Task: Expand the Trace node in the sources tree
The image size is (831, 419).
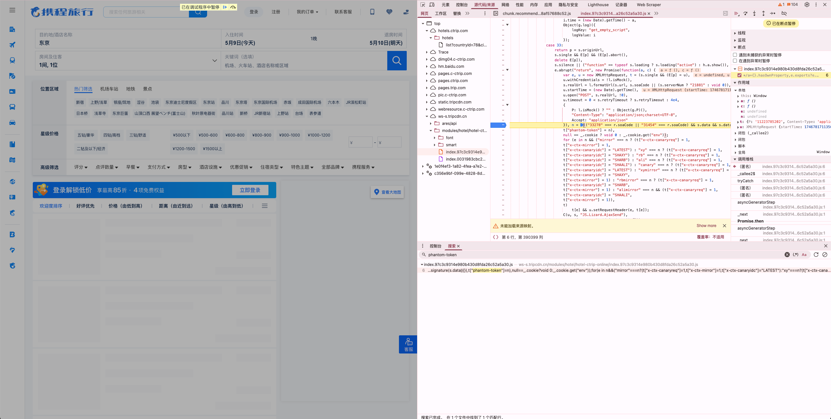Action: (x=427, y=52)
